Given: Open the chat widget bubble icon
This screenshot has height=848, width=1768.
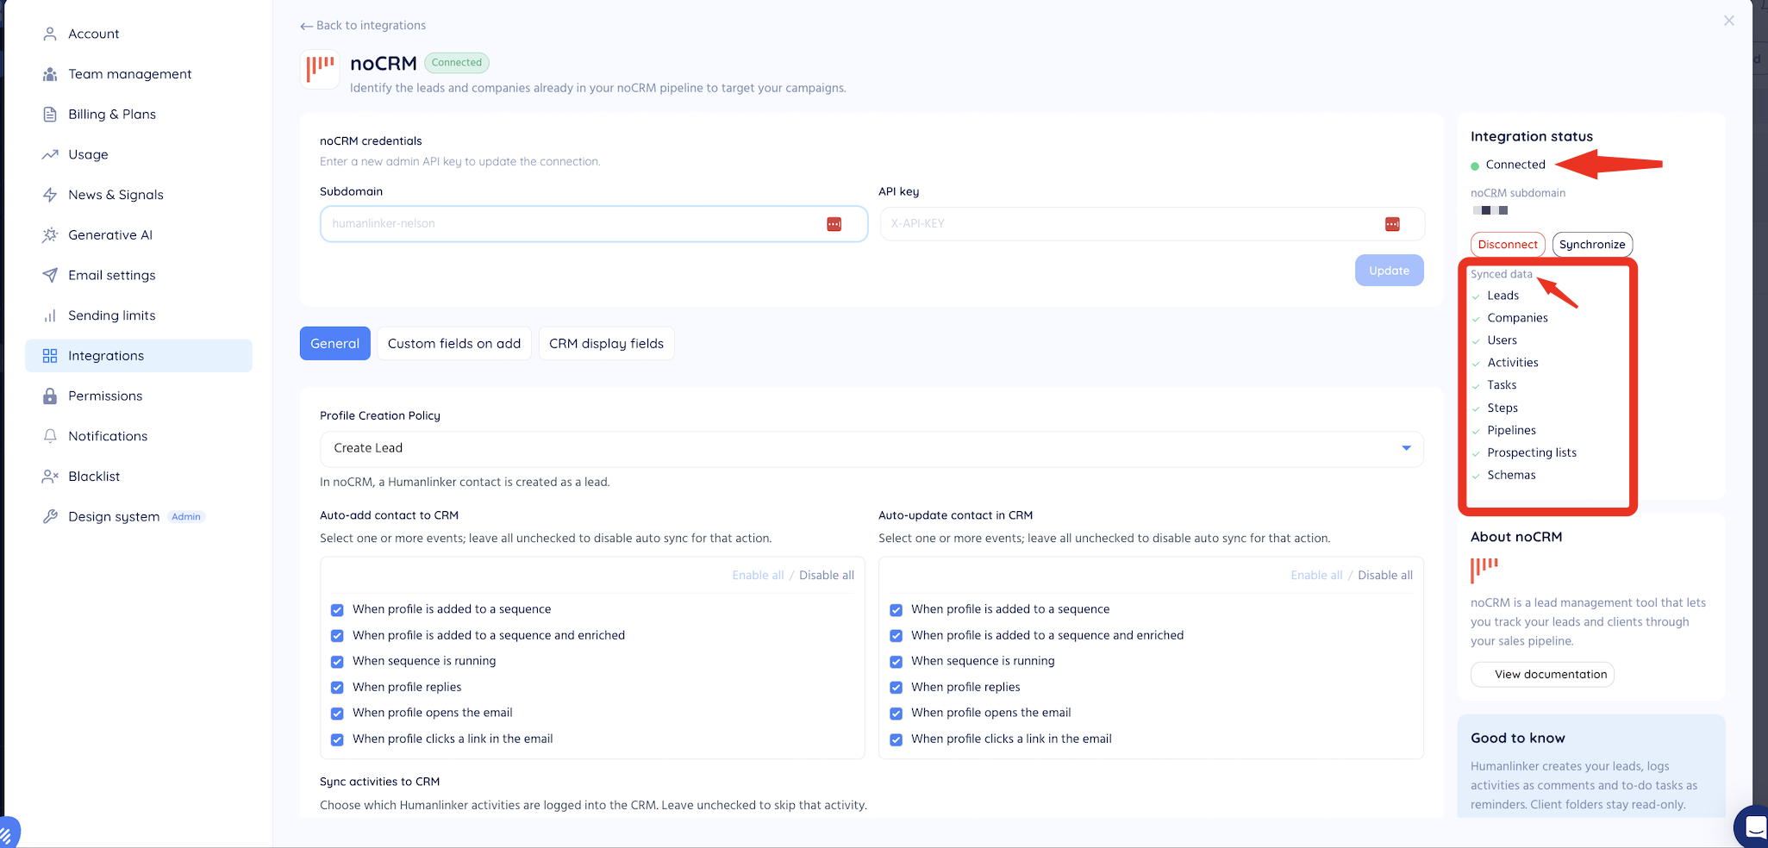Looking at the screenshot, I should (1753, 827).
